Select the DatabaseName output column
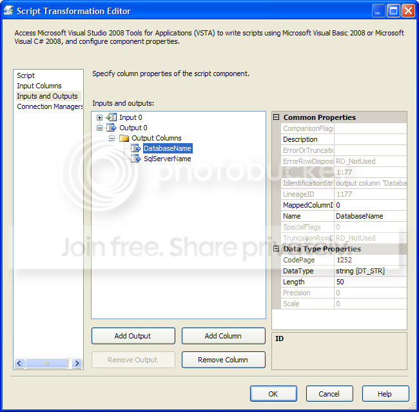Image resolution: width=419 pixels, height=412 pixels. tap(168, 148)
